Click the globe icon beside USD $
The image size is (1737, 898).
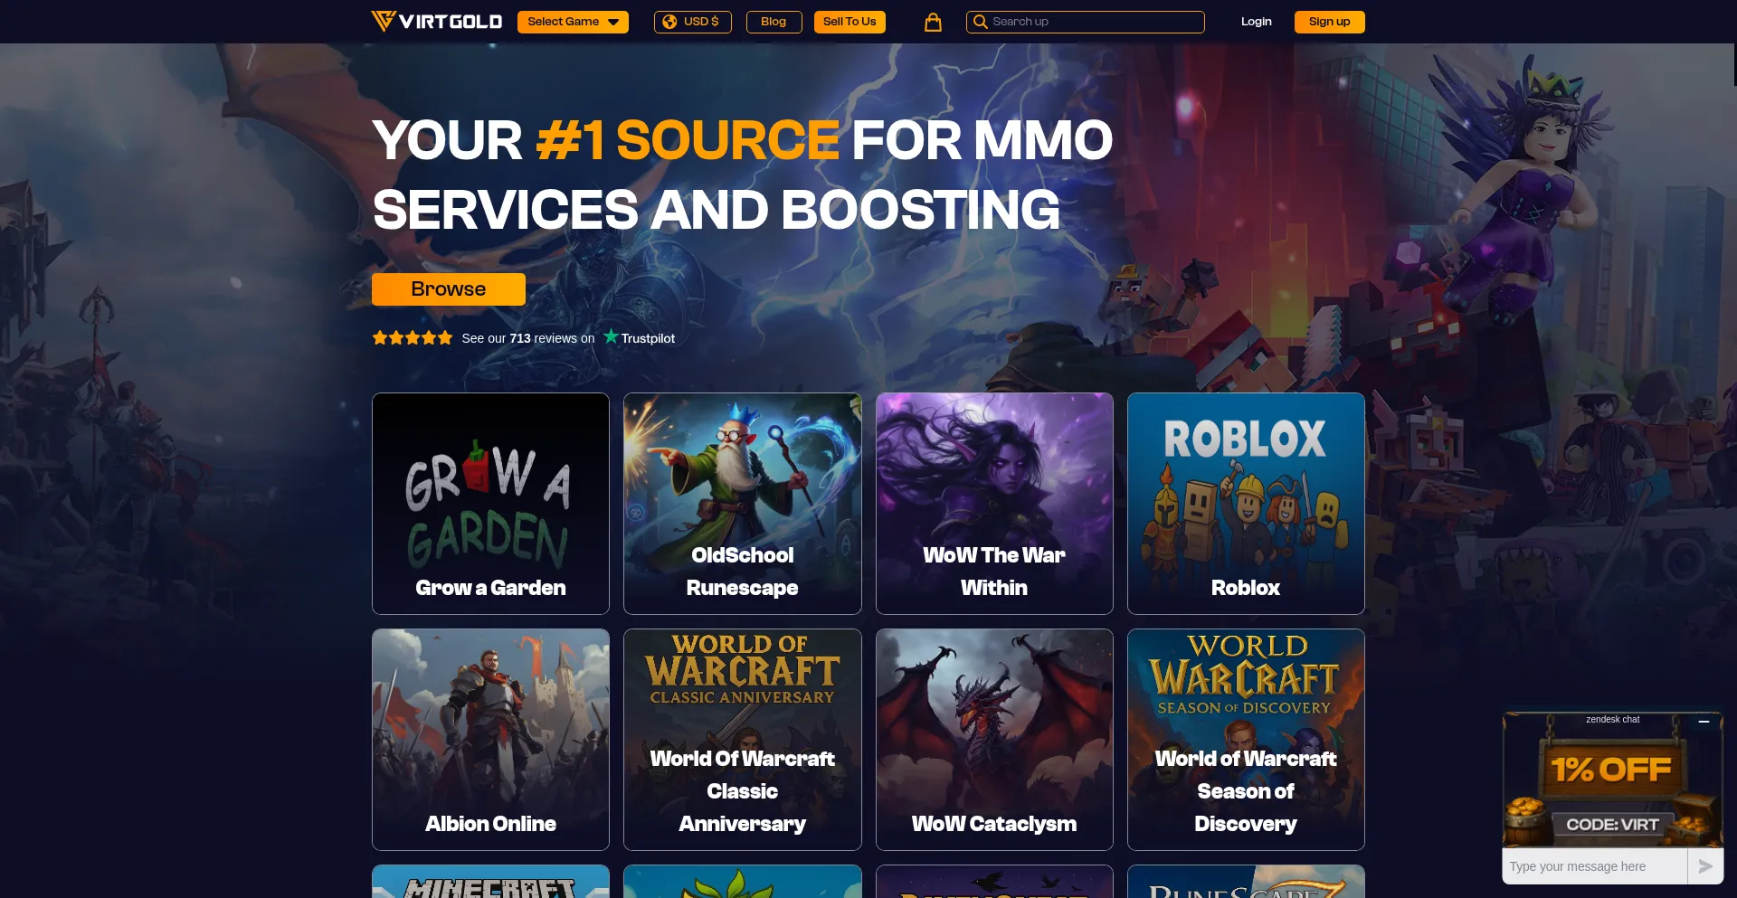click(x=669, y=22)
